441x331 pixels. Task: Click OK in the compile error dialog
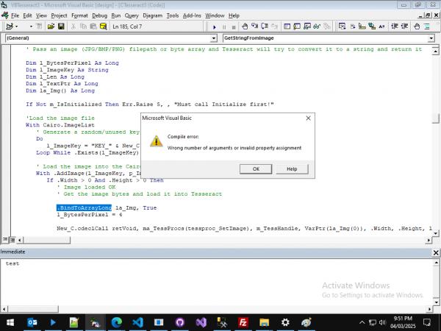click(x=256, y=169)
